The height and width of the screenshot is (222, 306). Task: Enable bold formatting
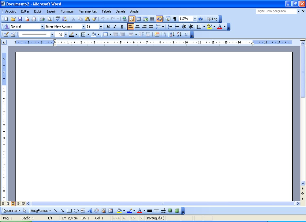[108, 27]
